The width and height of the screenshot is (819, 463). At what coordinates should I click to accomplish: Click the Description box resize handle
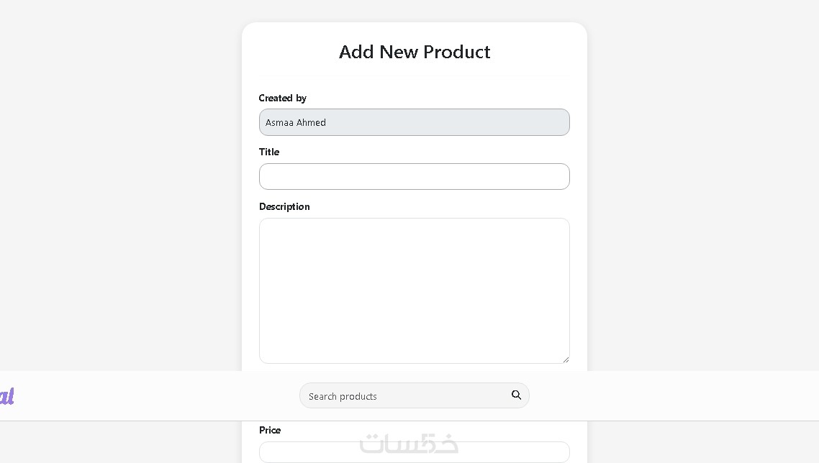[x=566, y=359]
